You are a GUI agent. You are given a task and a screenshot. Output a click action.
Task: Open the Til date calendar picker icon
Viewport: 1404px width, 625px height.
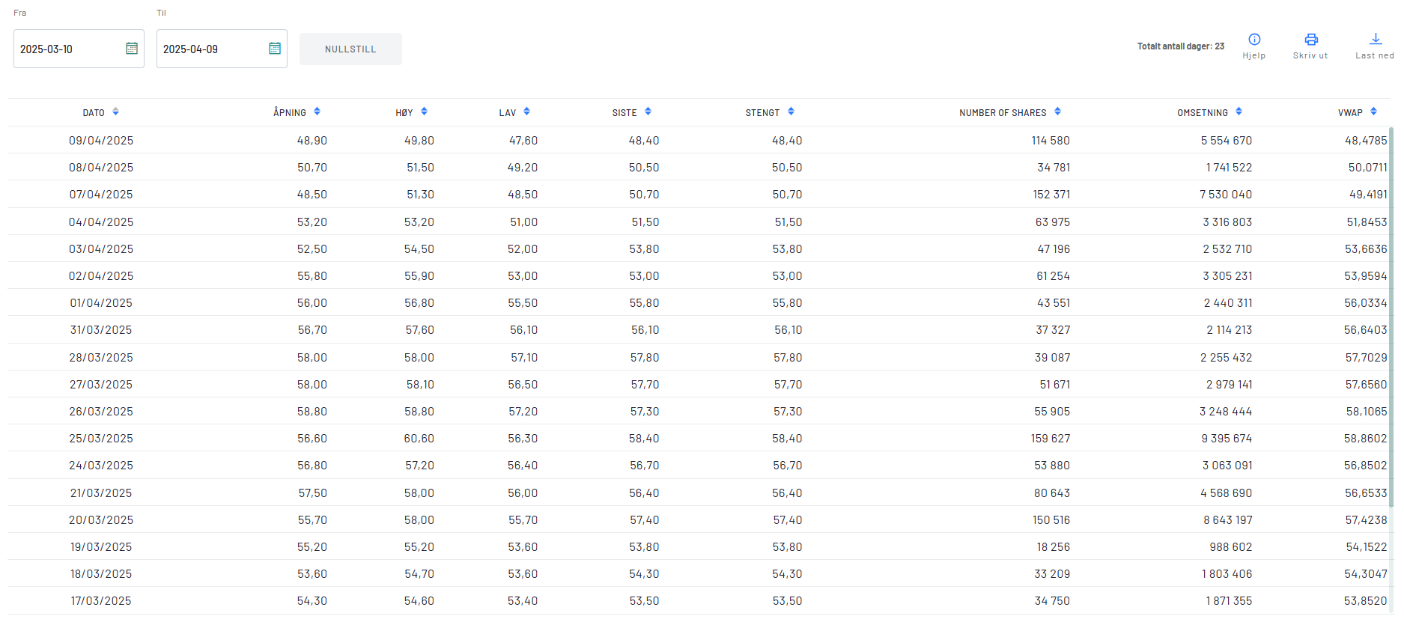[275, 49]
